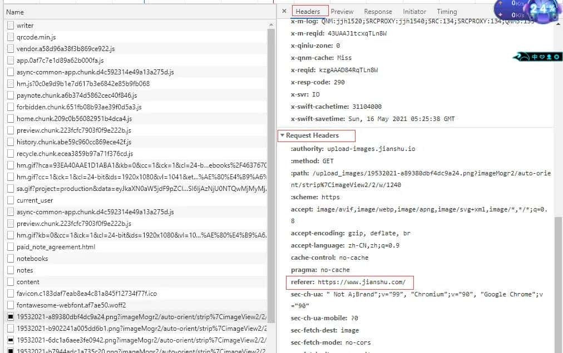Click the 24% memory usage floating ball
Viewport: 563px width, 353px height.
pos(540,9)
